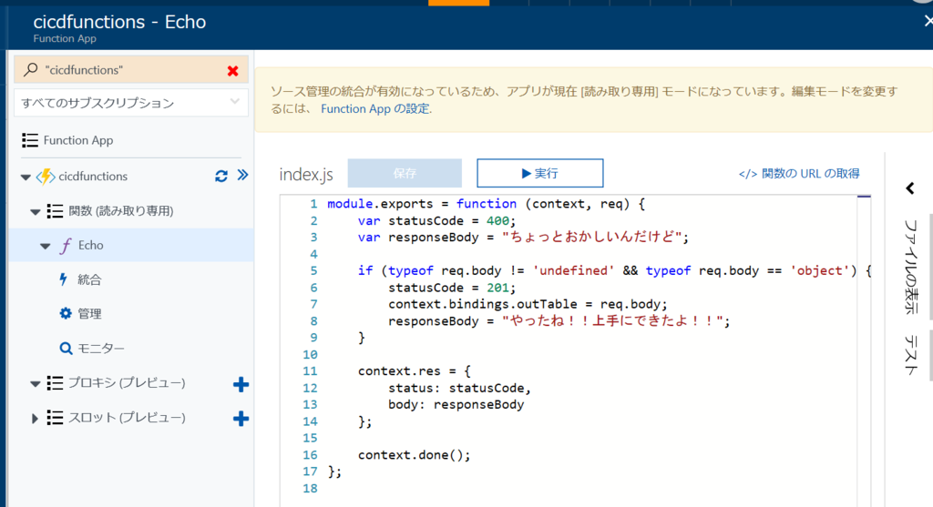Collapse the cicdfunctions tree node
The height and width of the screenshot is (507, 933).
pyautogui.click(x=26, y=177)
